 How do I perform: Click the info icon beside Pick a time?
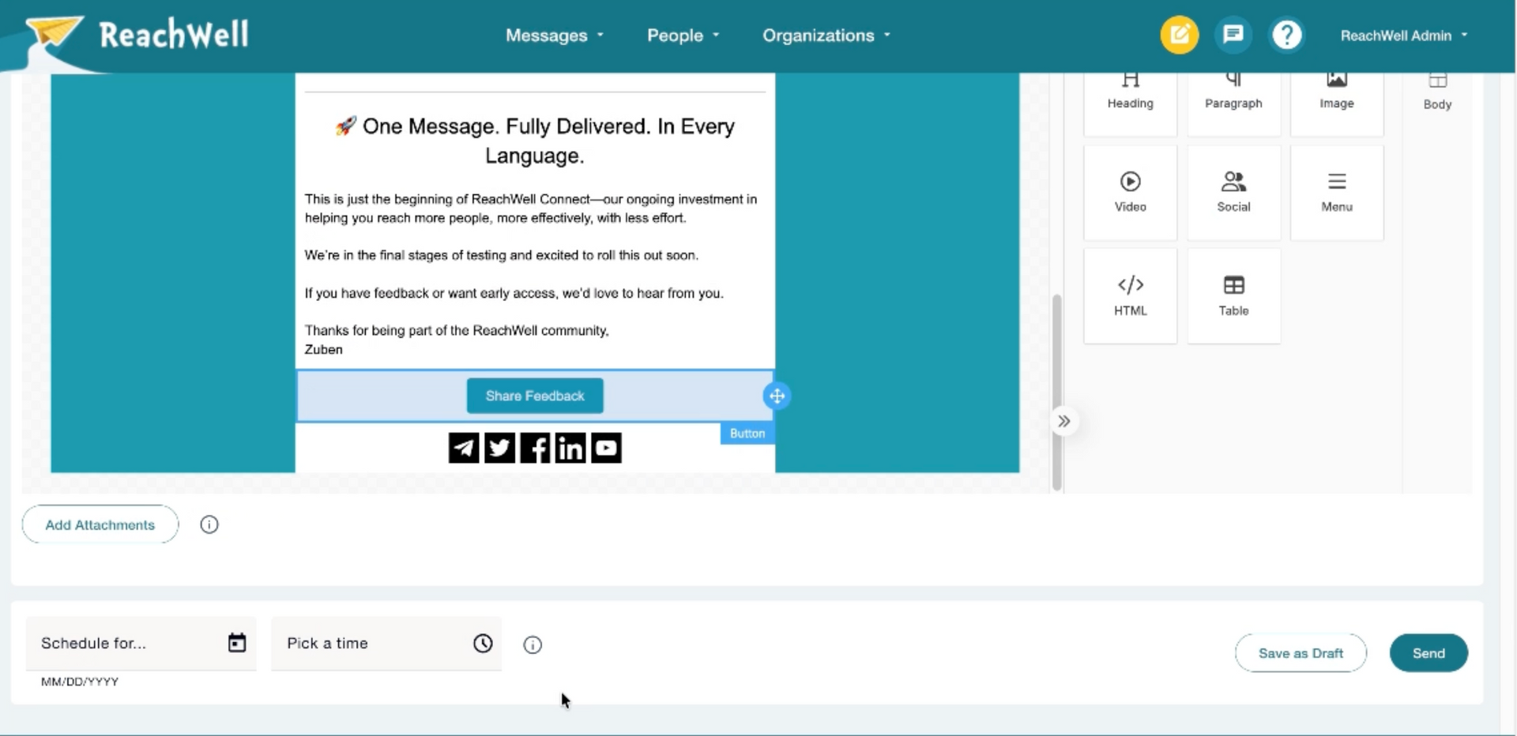(533, 645)
